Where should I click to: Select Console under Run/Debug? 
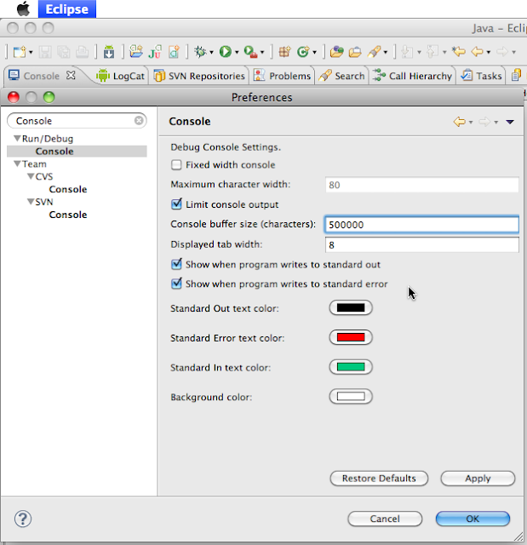[54, 152]
